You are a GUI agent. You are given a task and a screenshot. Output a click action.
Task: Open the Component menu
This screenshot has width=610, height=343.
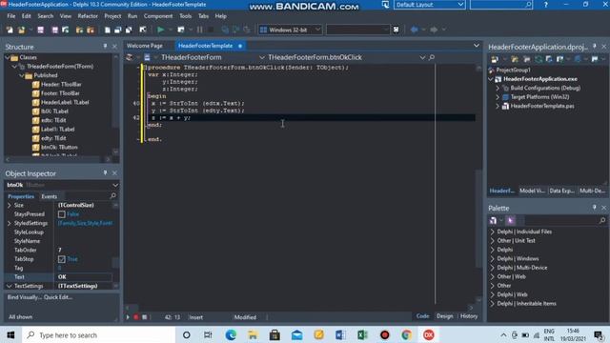(x=158, y=16)
